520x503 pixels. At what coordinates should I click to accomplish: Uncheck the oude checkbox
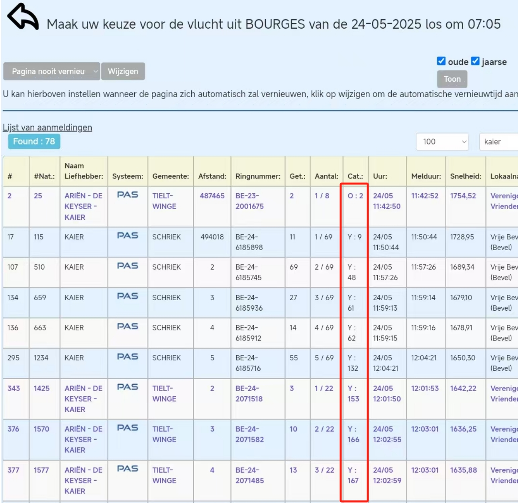tap(441, 61)
